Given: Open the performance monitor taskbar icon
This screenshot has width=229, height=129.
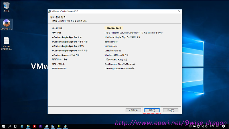Looking at the screenshot, I should (47, 126).
